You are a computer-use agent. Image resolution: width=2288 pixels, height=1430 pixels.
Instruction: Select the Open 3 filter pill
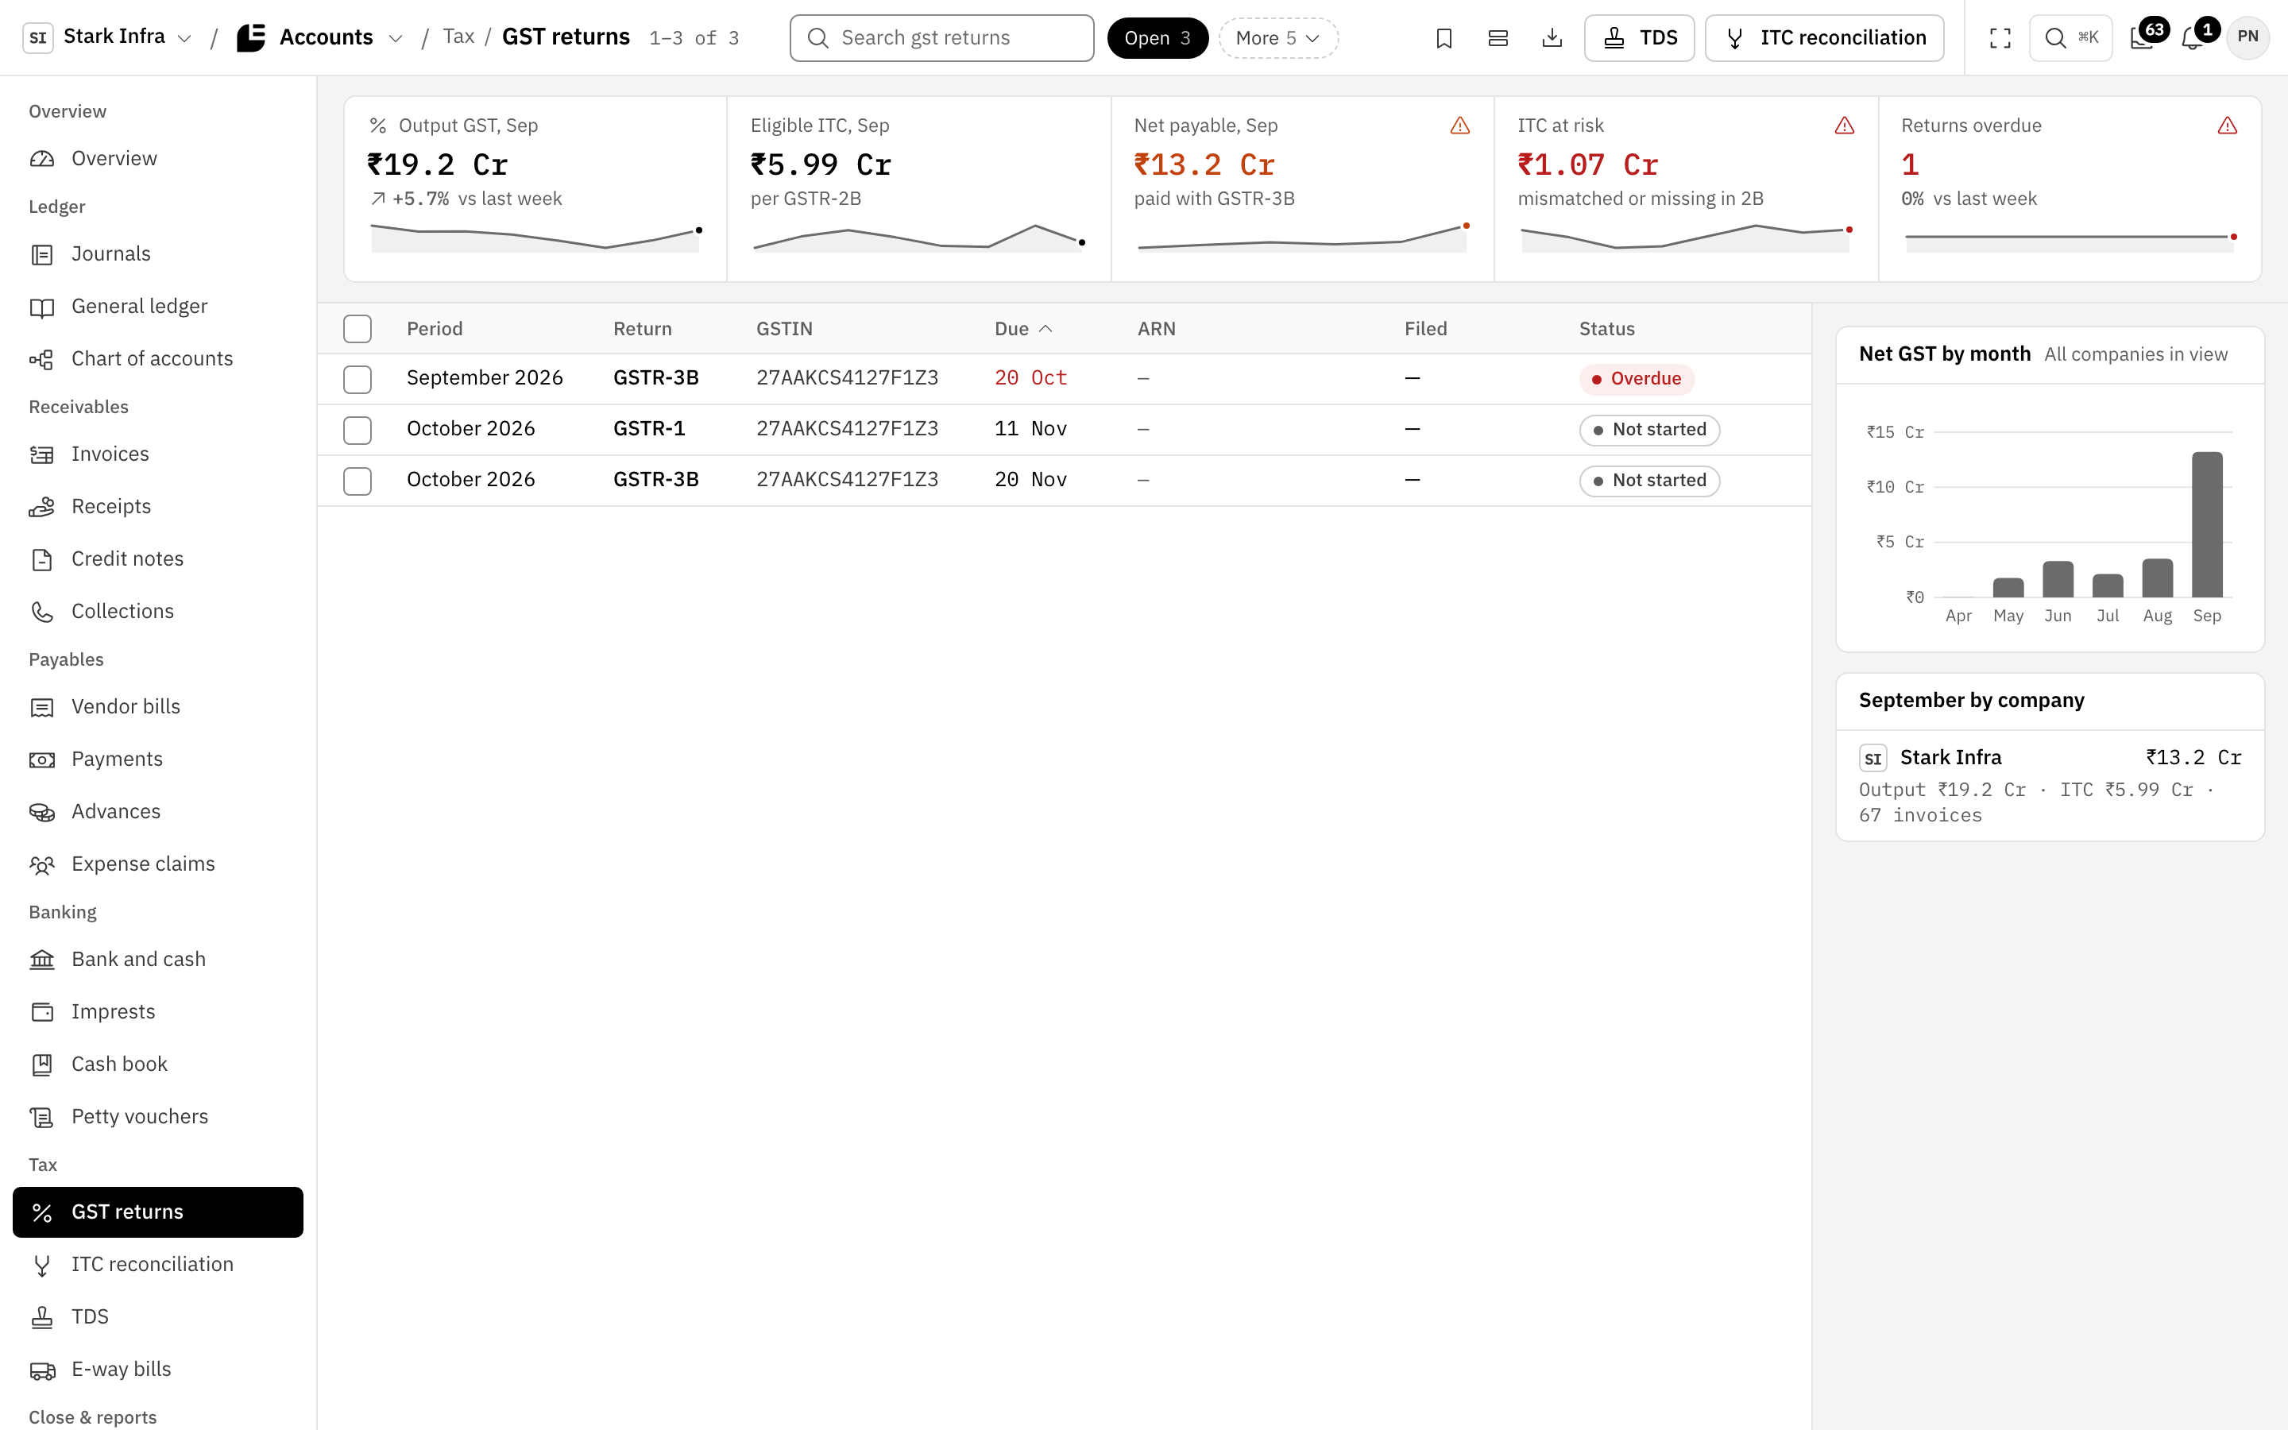point(1158,38)
